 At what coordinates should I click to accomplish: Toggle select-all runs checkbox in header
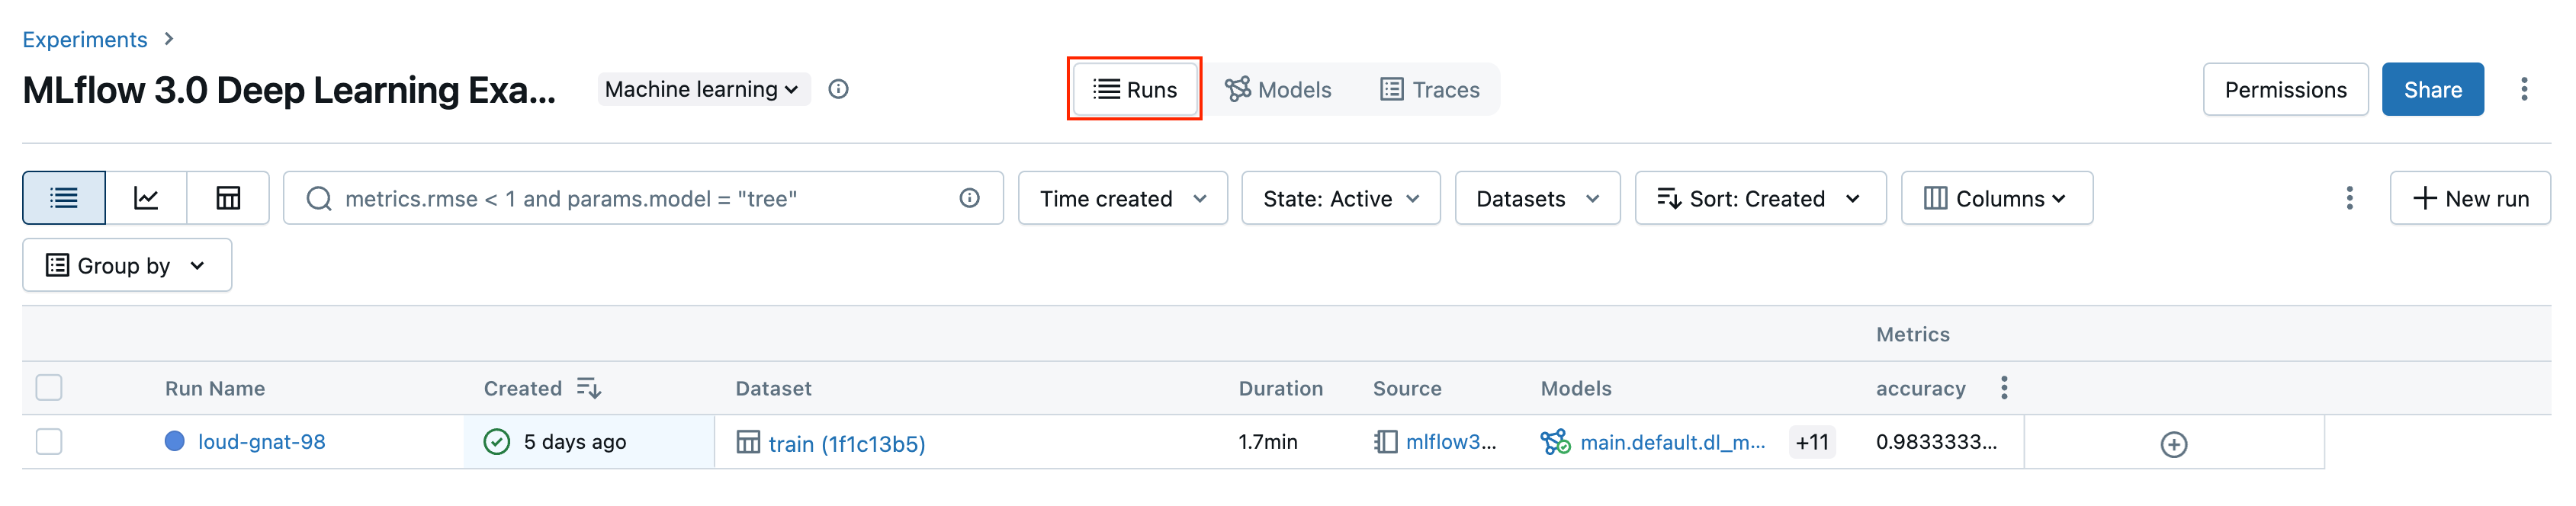click(x=49, y=388)
